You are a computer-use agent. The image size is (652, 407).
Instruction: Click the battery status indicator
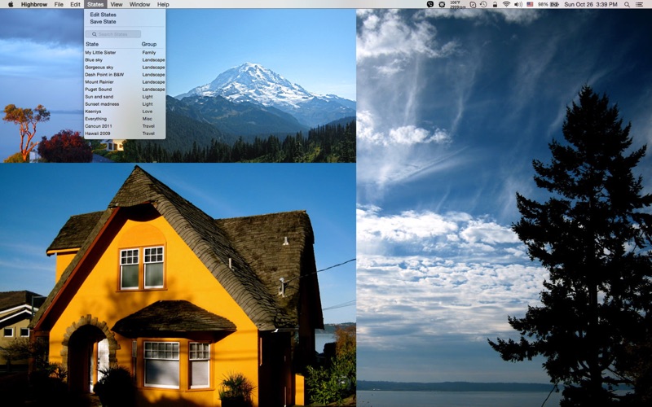click(548, 4)
